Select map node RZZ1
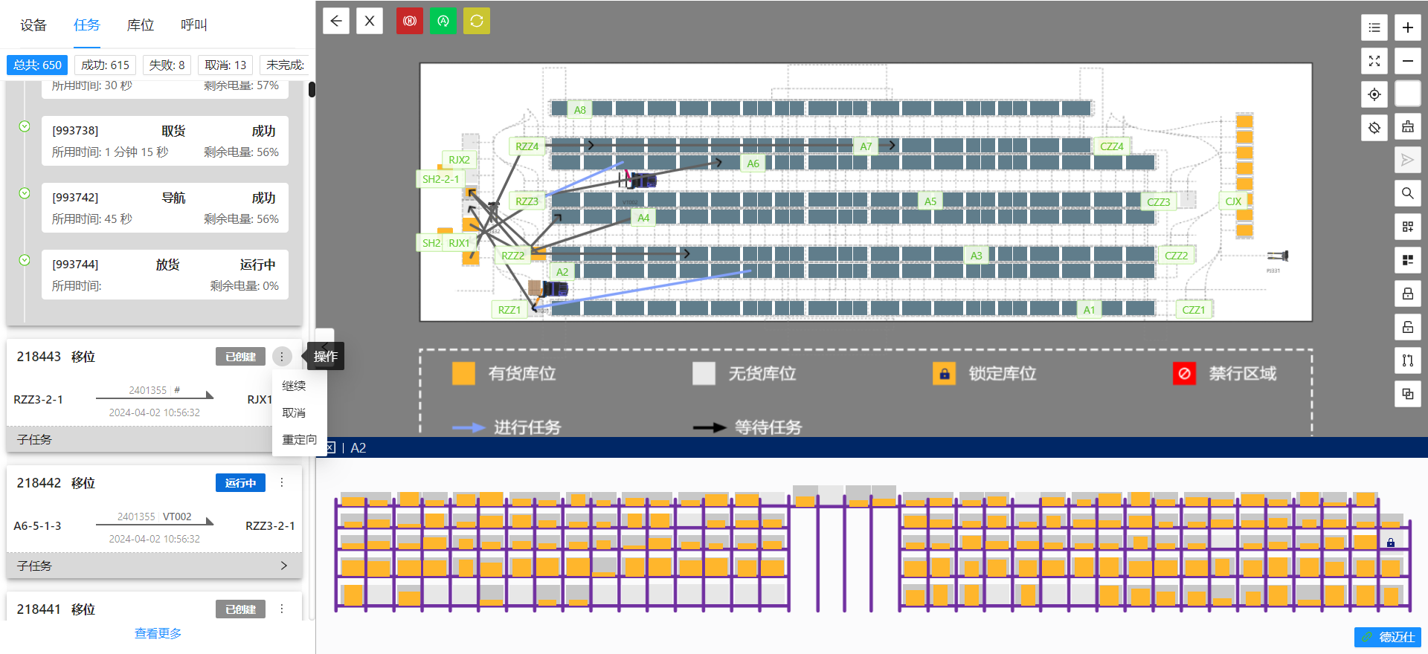 (x=509, y=310)
